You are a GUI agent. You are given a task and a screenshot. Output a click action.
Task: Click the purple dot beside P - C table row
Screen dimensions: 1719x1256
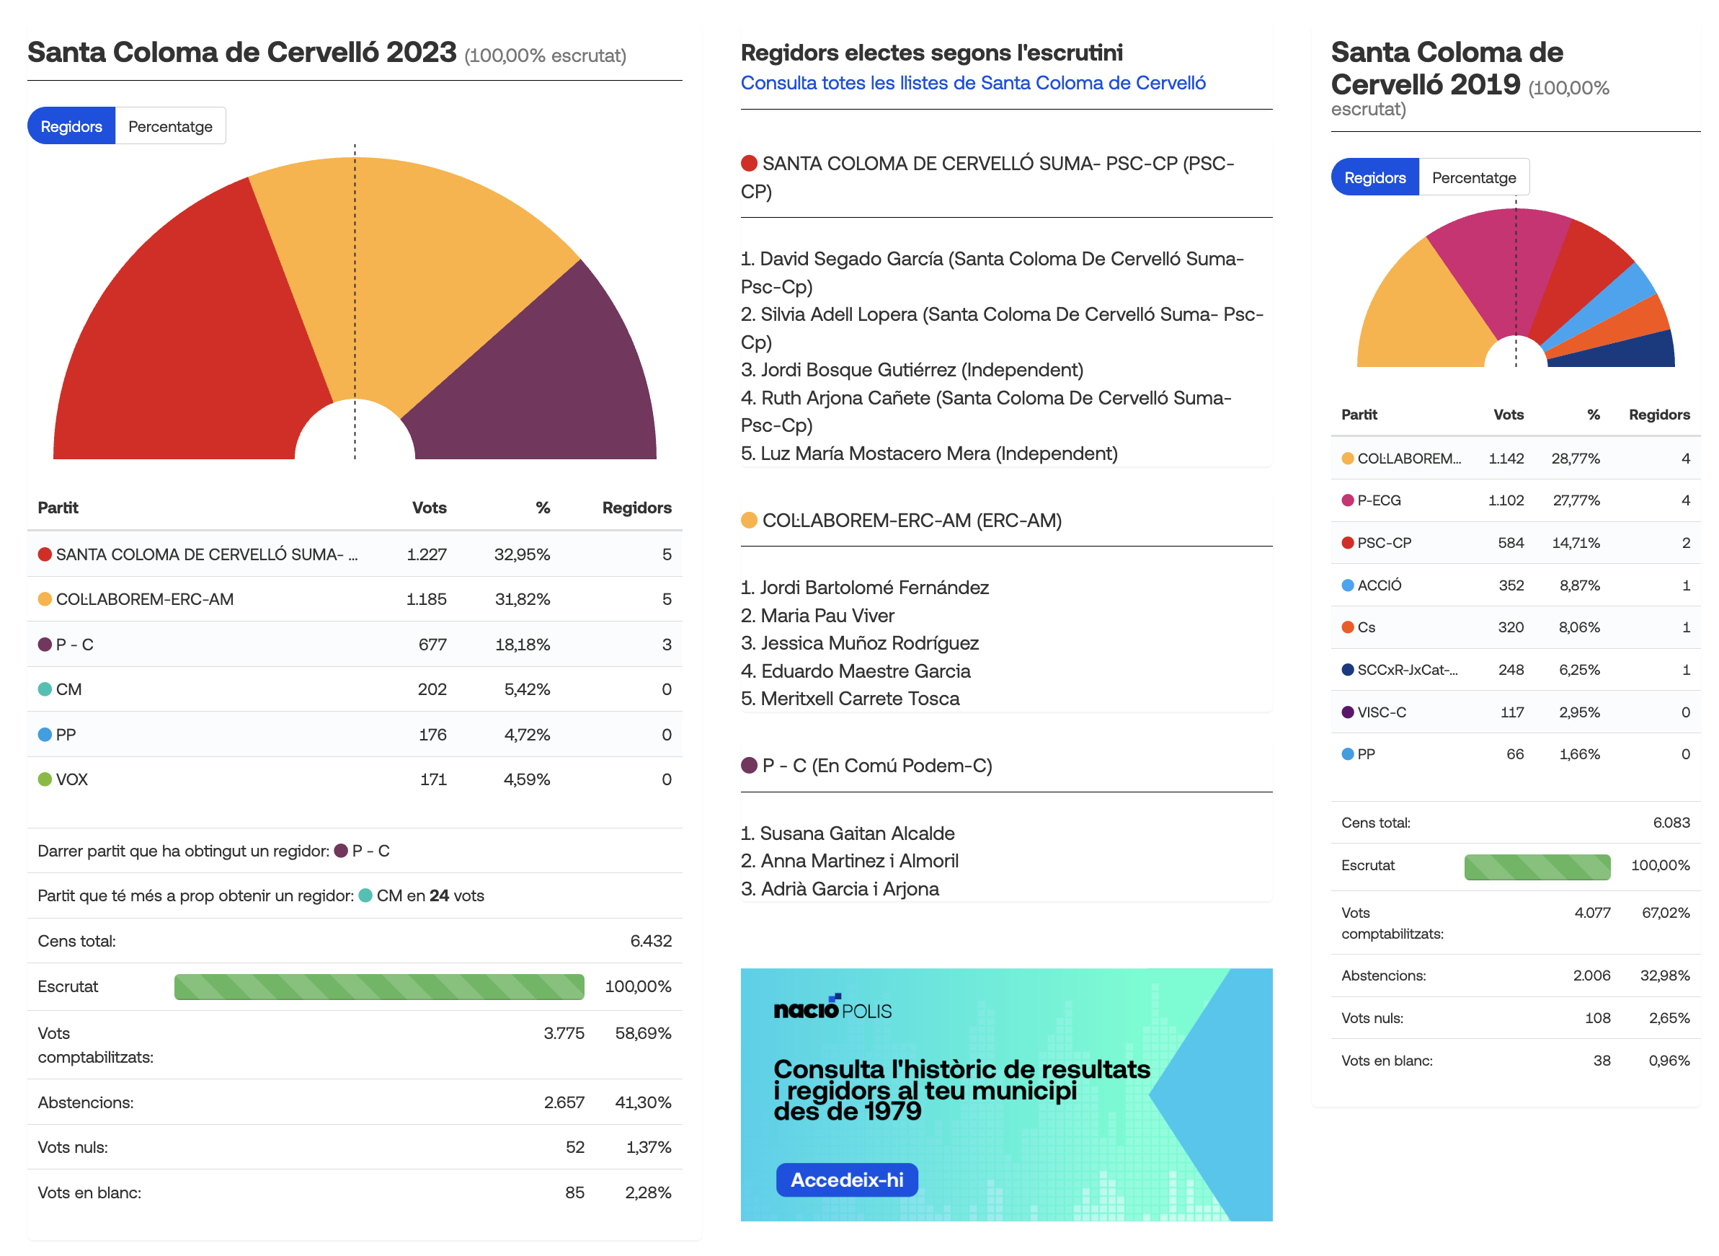(45, 644)
